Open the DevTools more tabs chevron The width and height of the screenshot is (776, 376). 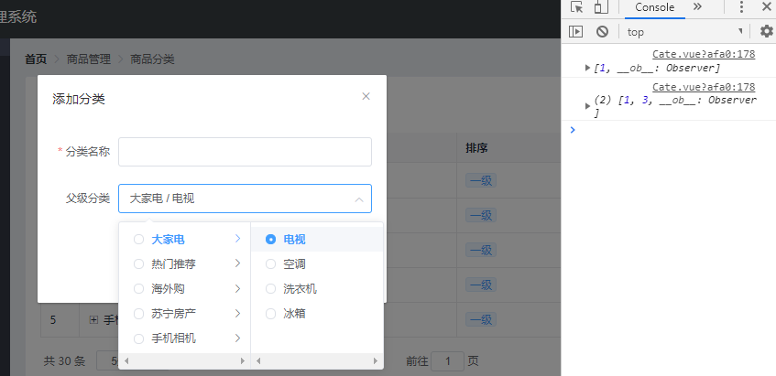[x=697, y=6]
